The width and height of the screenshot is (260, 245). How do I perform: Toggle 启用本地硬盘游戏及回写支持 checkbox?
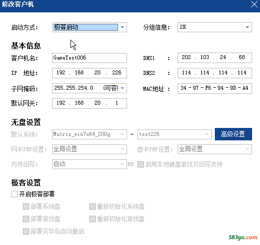point(140,165)
